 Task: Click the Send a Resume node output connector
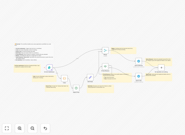[x=142, y=61]
